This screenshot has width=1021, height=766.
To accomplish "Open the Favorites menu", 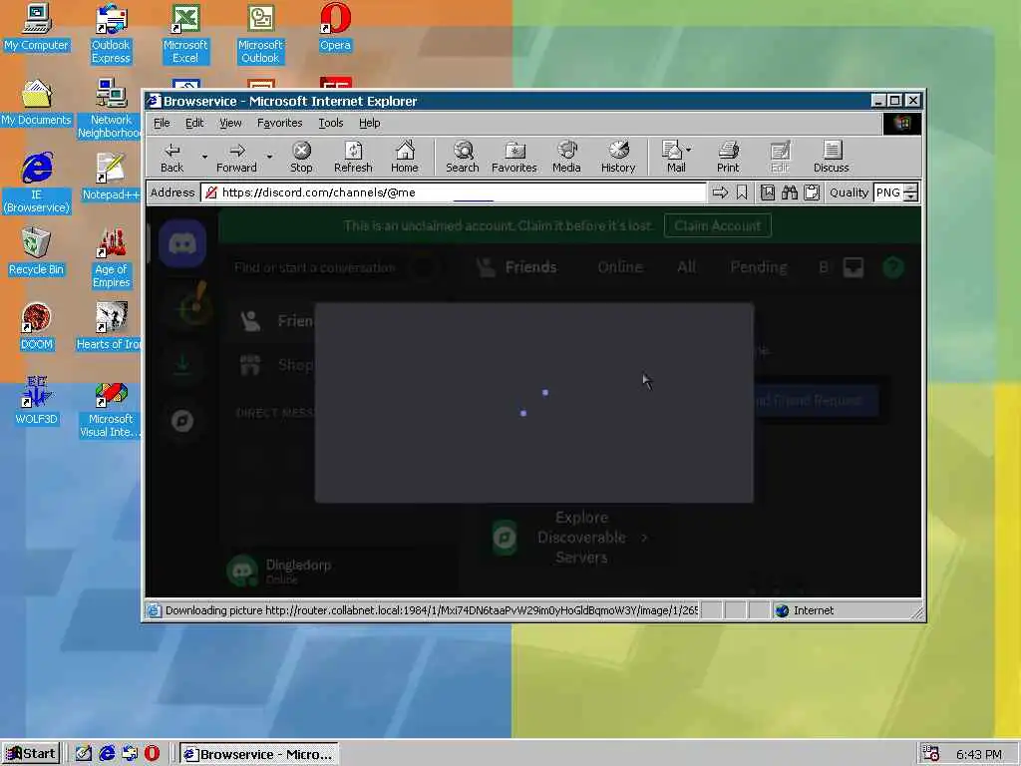I will [280, 123].
